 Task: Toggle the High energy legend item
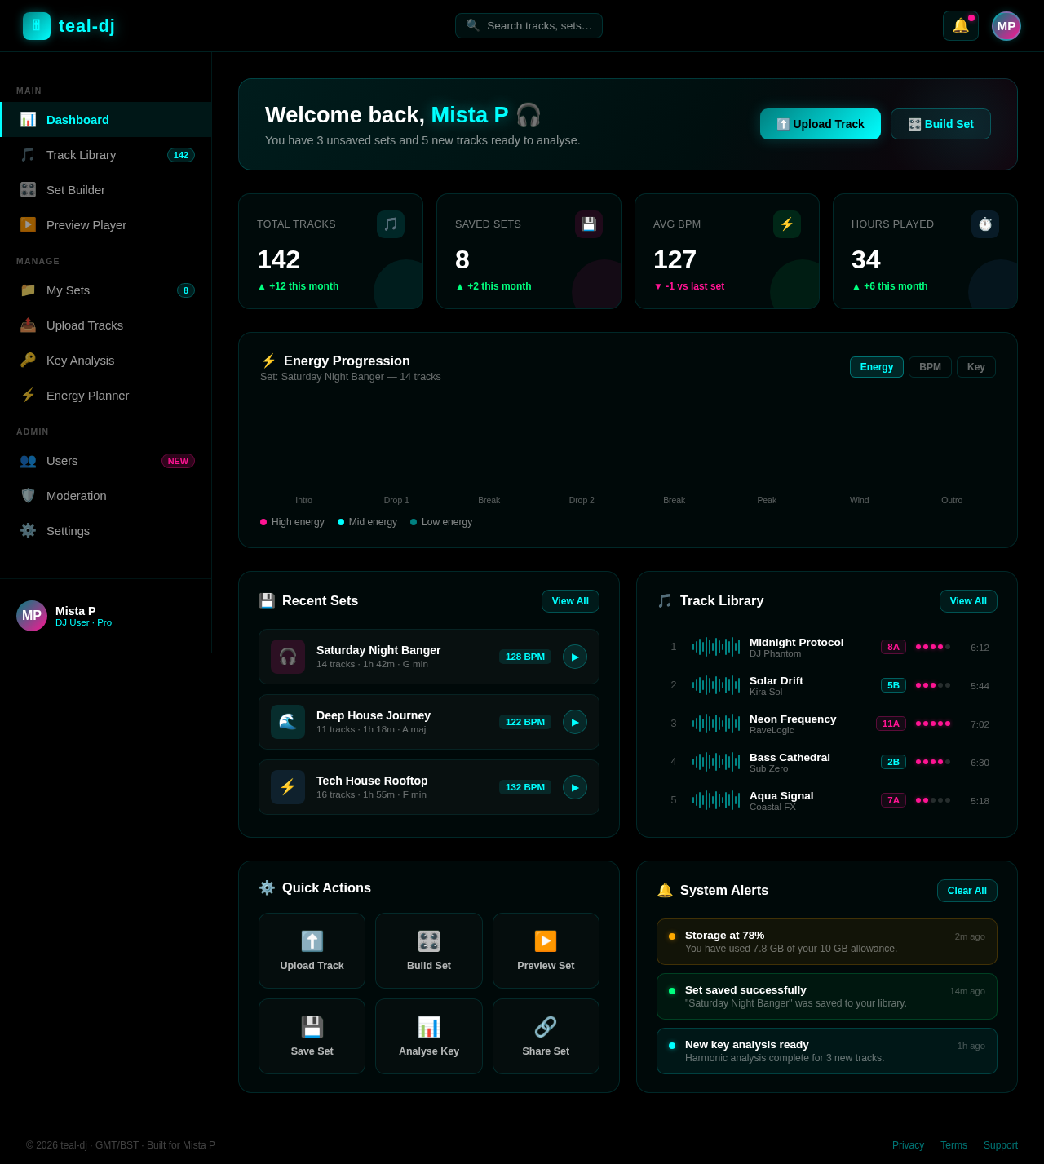coord(291,522)
